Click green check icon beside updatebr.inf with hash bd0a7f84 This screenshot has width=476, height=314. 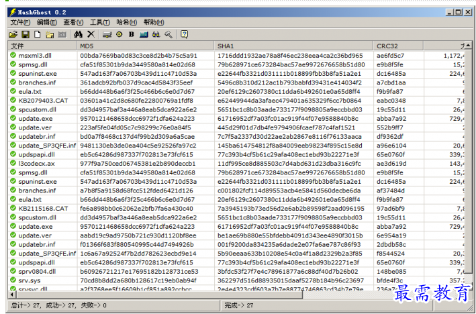(x=13, y=136)
